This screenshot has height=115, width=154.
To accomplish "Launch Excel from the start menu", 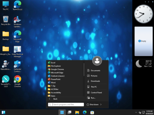I will [65, 63].
